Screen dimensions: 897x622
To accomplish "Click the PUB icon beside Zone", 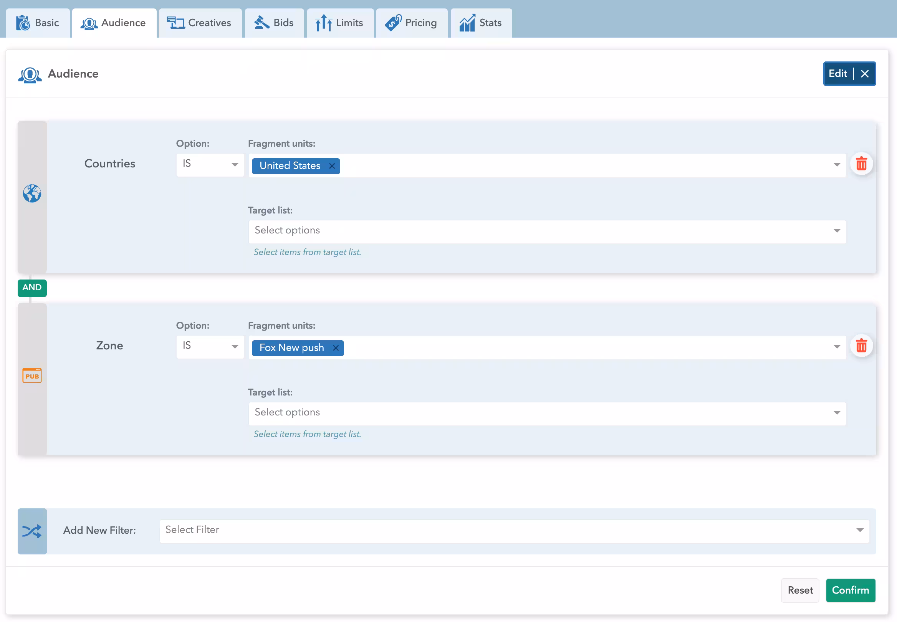I will [32, 376].
